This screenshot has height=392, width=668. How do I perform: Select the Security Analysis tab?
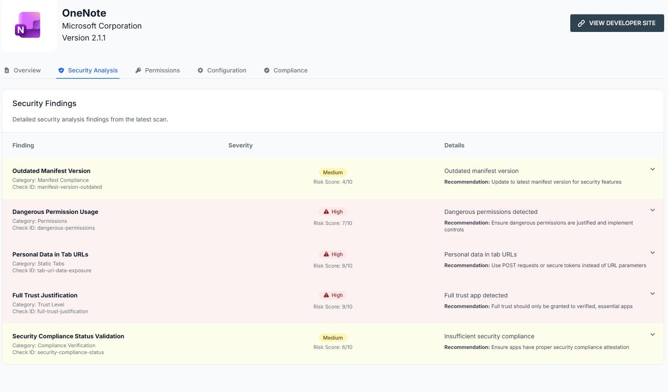88,70
